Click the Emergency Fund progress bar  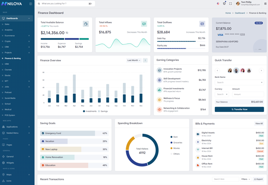point(75,133)
